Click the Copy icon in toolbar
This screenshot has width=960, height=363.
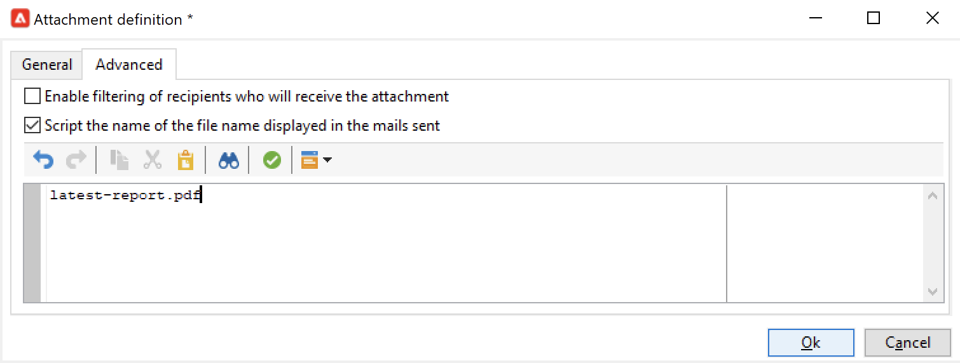pyautogui.click(x=119, y=161)
